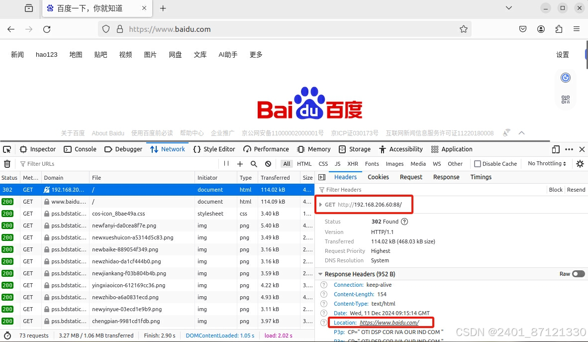Open Timings tab of request
The width and height of the screenshot is (588, 342).
point(481,177)
